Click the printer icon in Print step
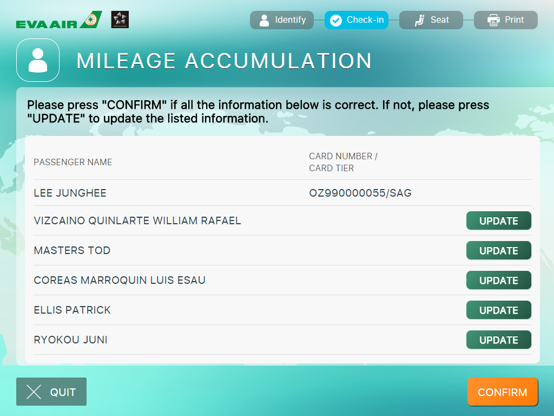The width and height of the screenshot is (554, 416). coord(493,20)
